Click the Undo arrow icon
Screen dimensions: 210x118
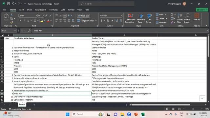coord(13,4)
